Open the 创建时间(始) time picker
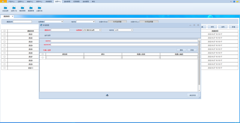Viewport: 240px width, 123px height. tap(117, 22)
